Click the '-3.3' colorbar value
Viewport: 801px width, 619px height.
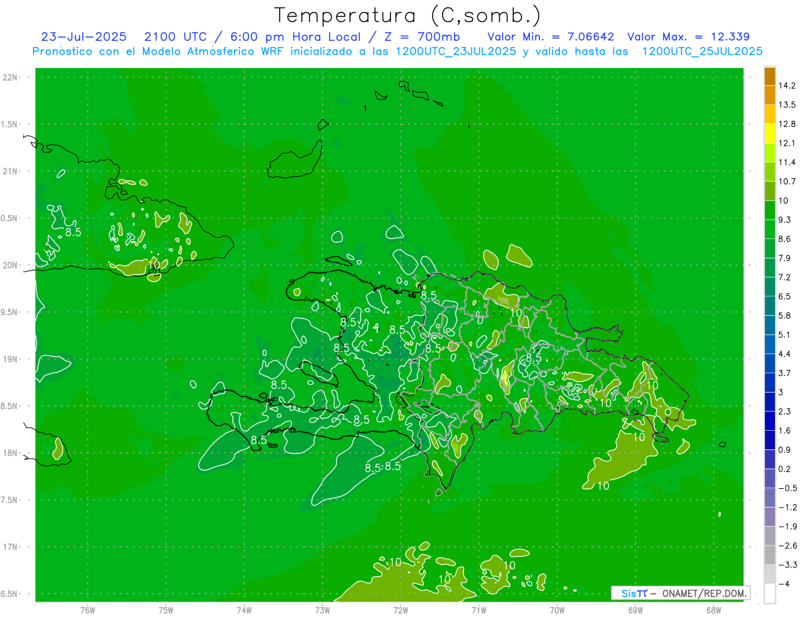[788, 565]
